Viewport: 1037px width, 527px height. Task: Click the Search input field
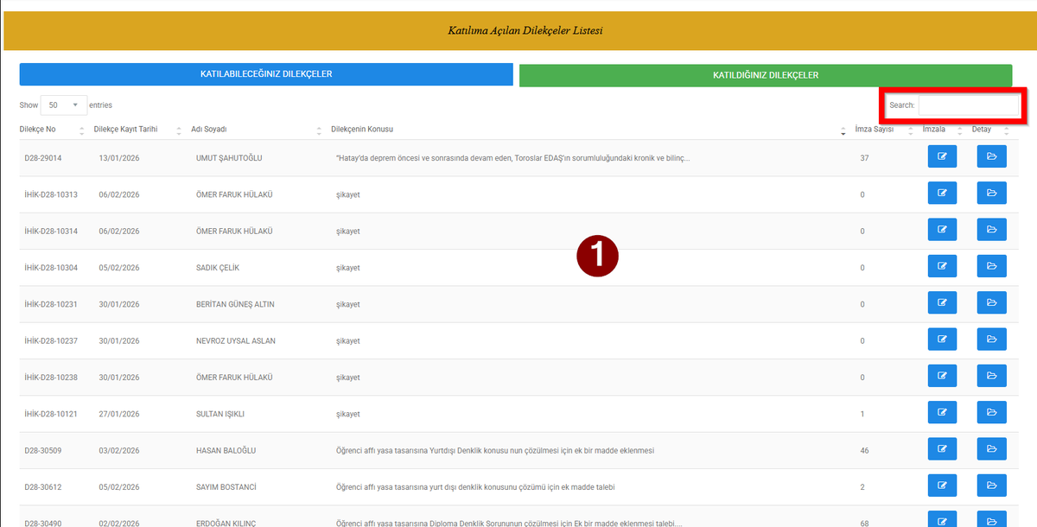(969, 105)
